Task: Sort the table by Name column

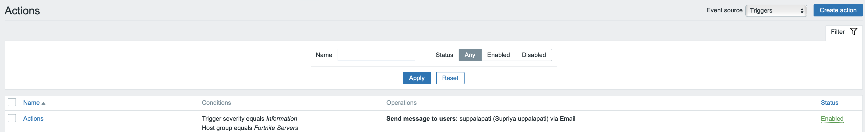Action: pos(31,103)
